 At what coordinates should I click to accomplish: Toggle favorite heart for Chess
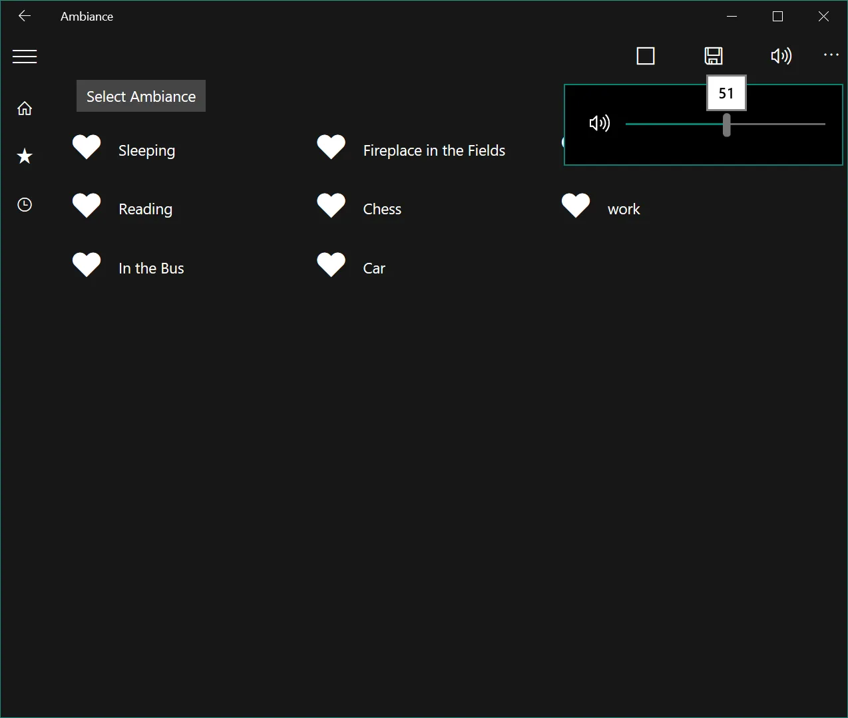(x=331, y=206)
